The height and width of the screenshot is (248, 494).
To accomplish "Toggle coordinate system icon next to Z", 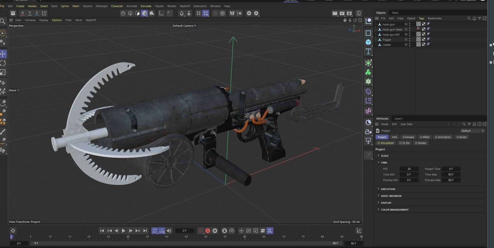I will coord(44,13).
